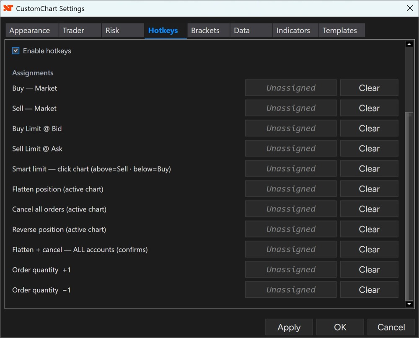The image size is (419, 338).
Task: Click the Assignments section heading
Action: 33,73
